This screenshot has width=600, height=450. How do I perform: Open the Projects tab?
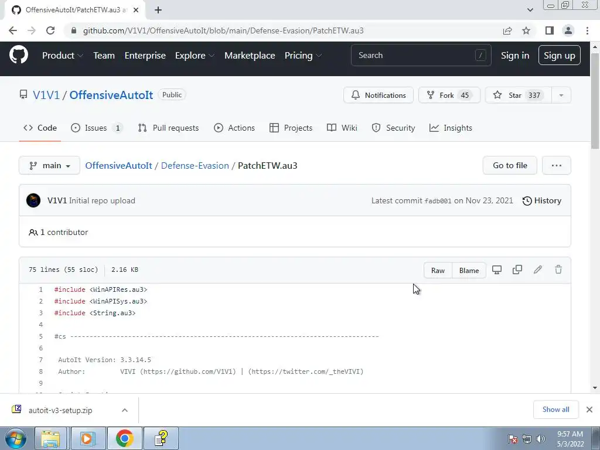pyautogui.click(x=291, y=128)
